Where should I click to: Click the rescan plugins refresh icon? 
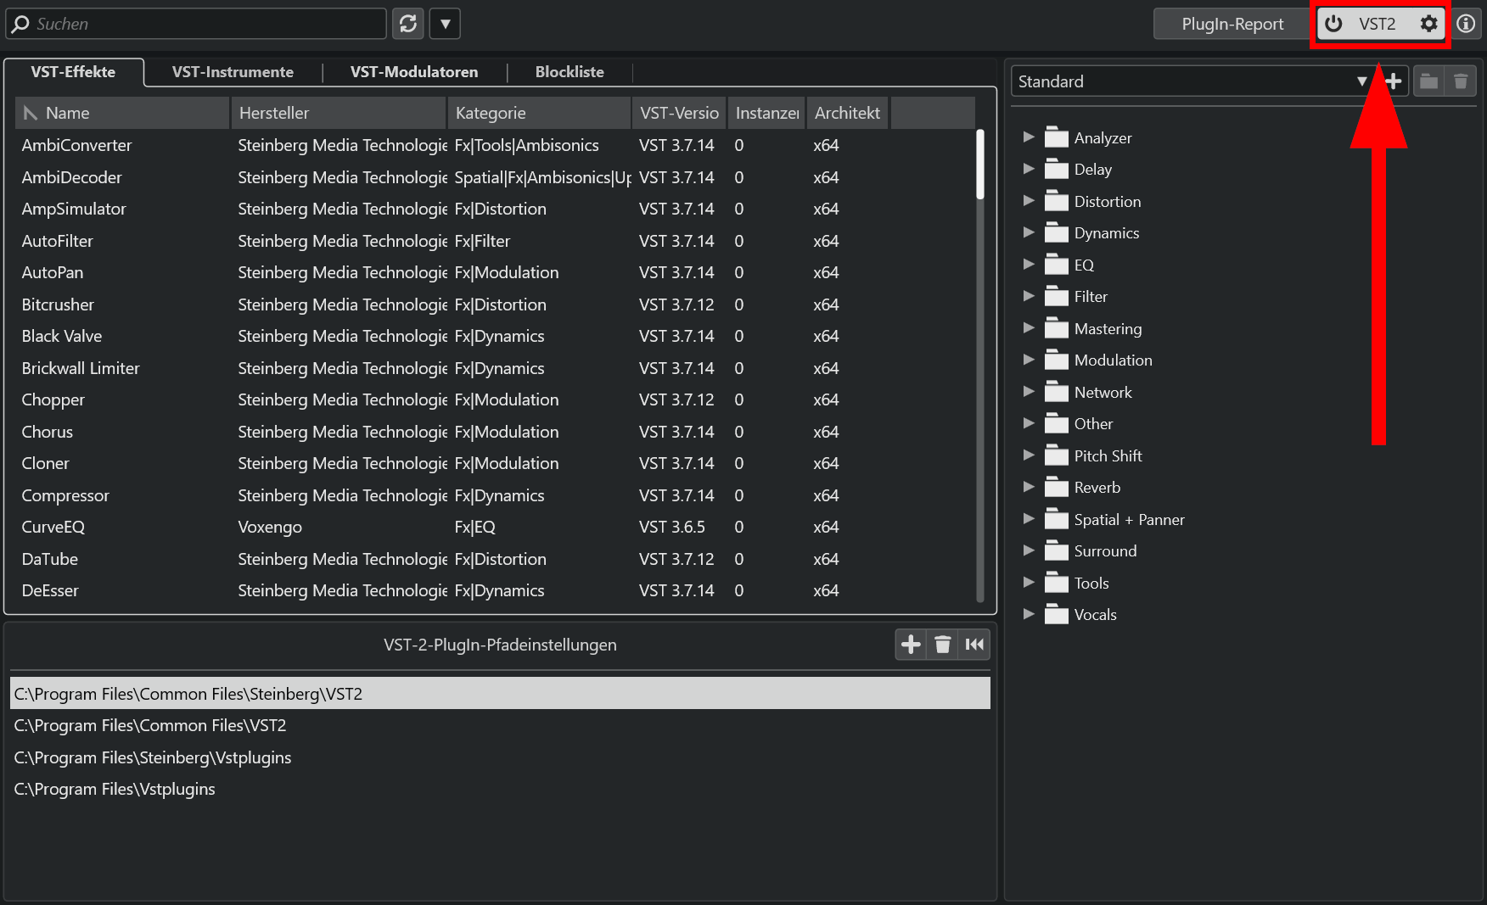(408, 24)
